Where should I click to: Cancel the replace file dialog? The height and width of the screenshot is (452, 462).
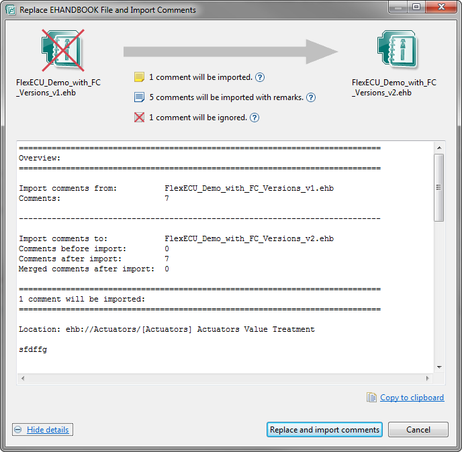[x=418, y=430]
